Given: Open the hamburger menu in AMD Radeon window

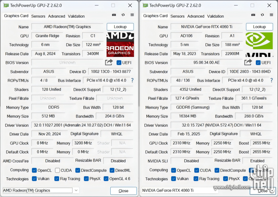Looking at the screenshot, I should (x=132, y=15).
